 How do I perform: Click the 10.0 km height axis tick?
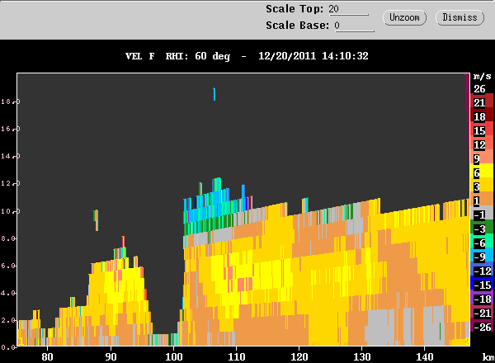(x=11, y=211)
